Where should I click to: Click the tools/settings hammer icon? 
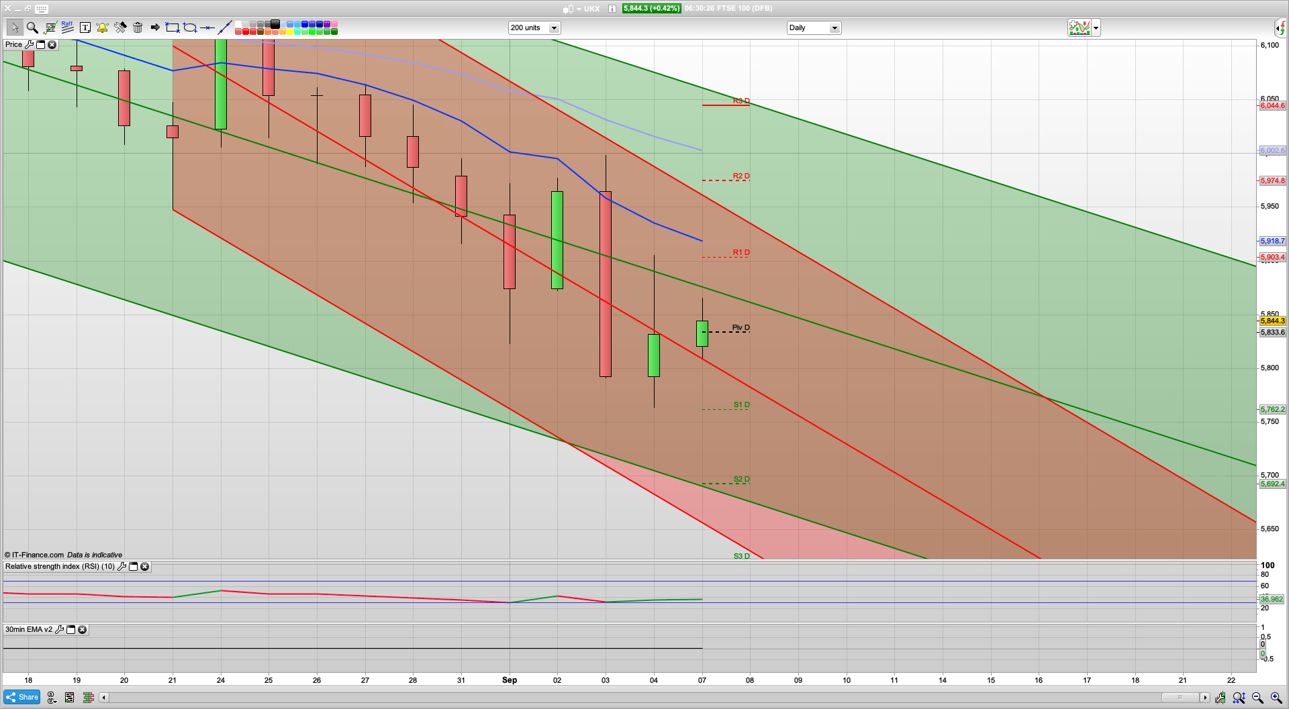(121, 28)
